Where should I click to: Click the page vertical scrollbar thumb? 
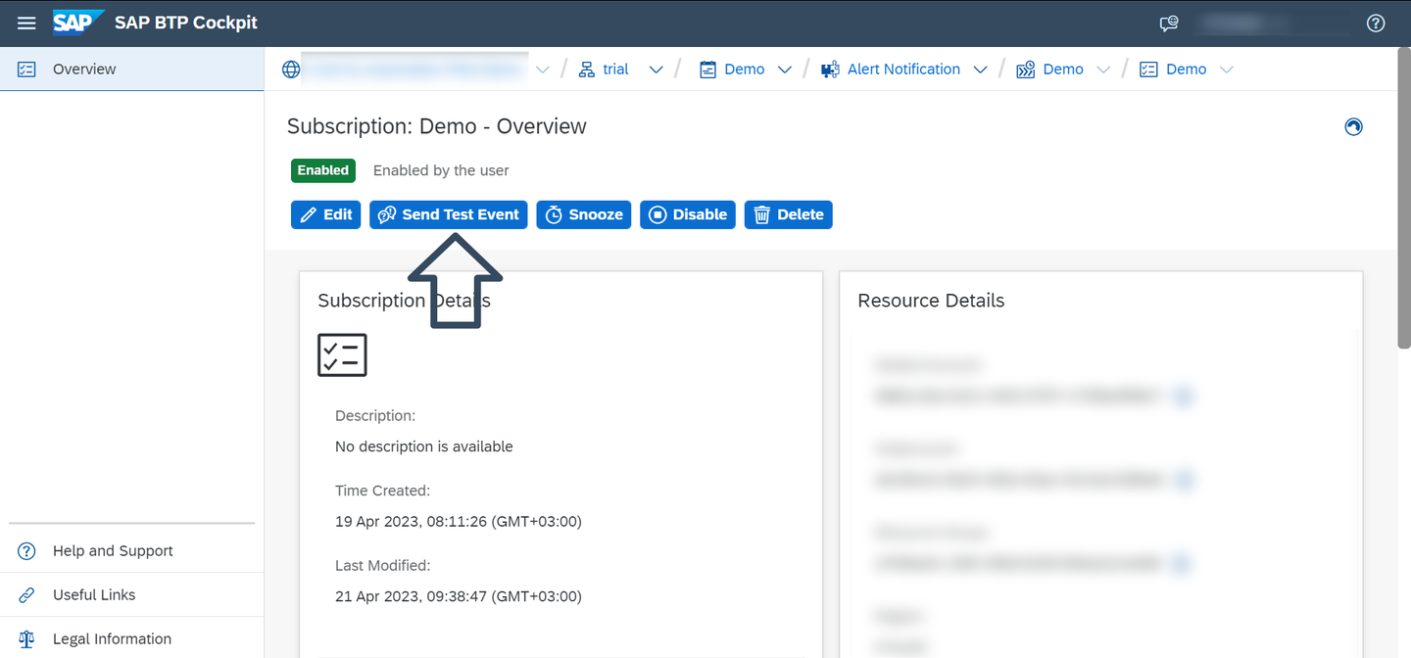(x=1404, y=199)
